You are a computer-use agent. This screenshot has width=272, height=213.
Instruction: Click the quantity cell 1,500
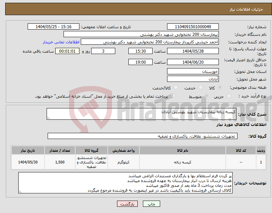coord(60,162)
